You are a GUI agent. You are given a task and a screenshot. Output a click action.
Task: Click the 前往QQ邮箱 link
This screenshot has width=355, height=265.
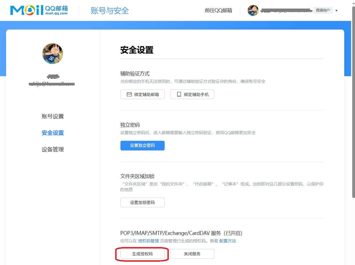click(218, 10)
